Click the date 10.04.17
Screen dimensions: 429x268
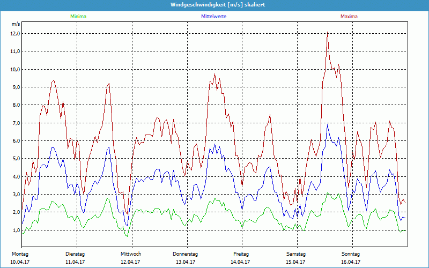click(x=20, y=262)
